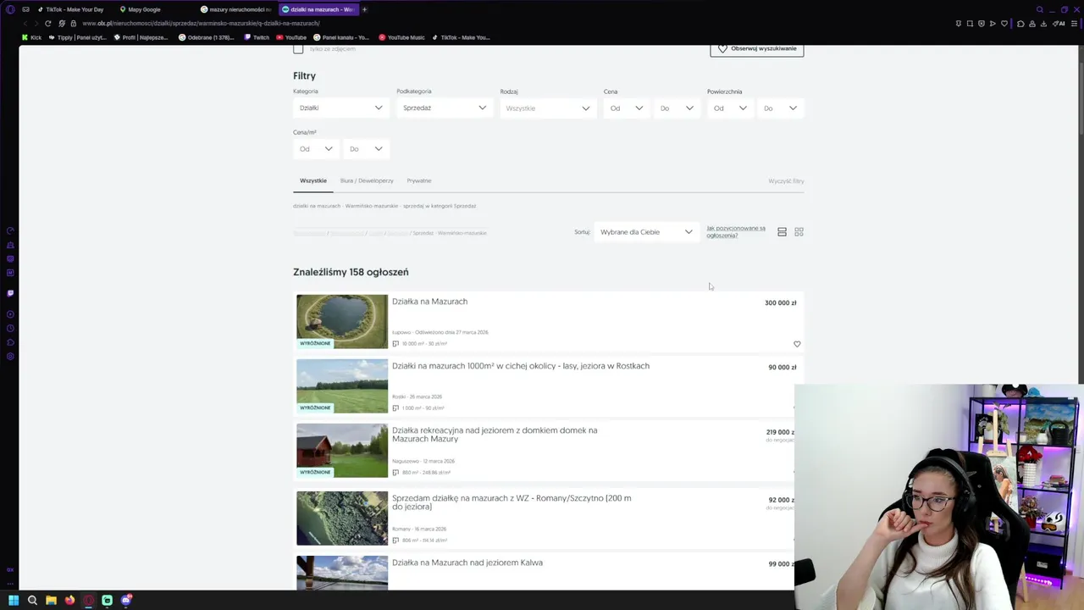Image resolution: width=1084 pixels, height=610 pixels.
Task: Switch to list view layout icon
Action: pos(782,231)
